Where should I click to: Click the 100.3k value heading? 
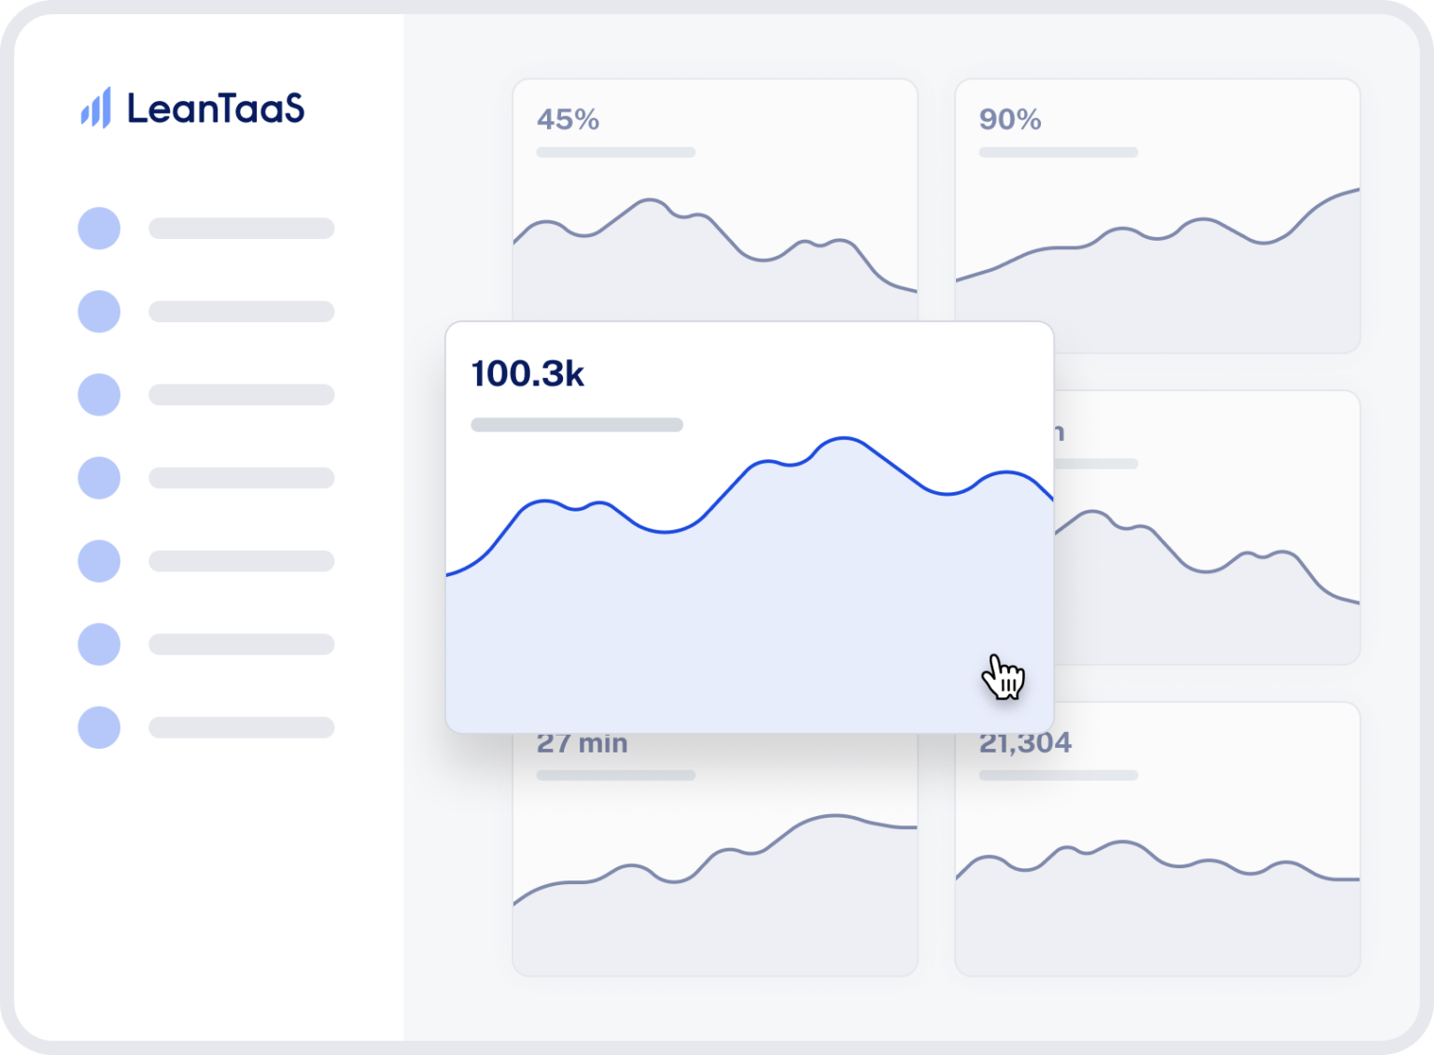[x=527, y=374]
